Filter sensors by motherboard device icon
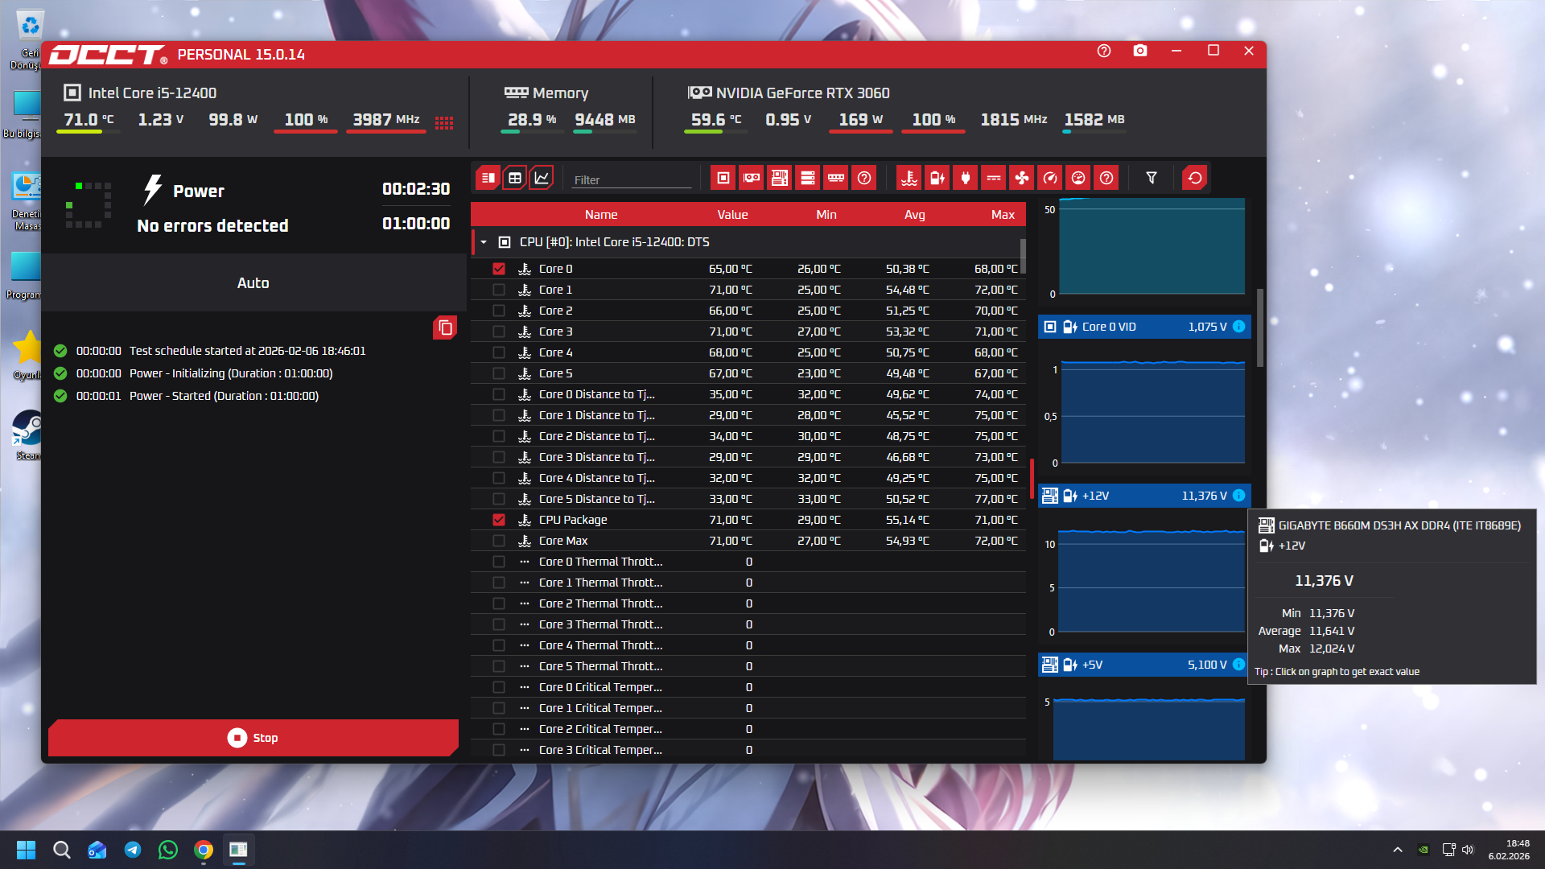 click(x=779, y=178)
